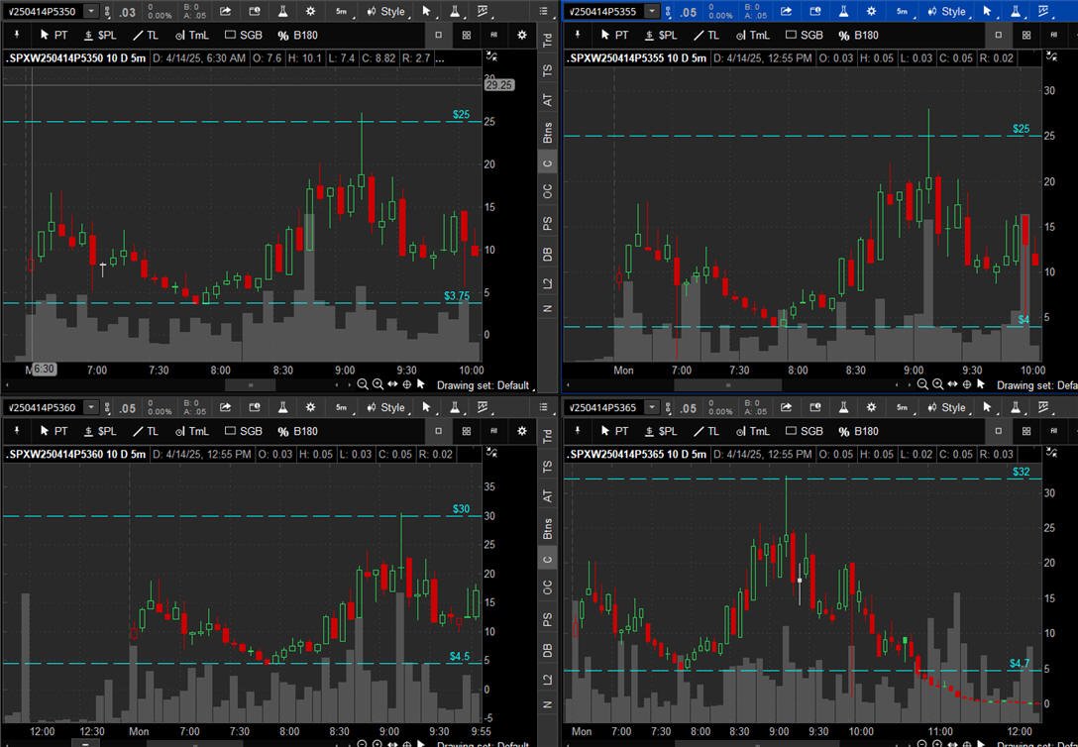Select TmL time level tool in the P5350 chart
Image resolution: width=1078 pixels, height=747 pixels.
192,35
